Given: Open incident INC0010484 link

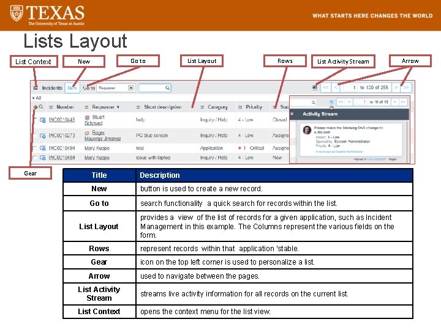Looking at the screenshot, I should click(x=62, y=158).
